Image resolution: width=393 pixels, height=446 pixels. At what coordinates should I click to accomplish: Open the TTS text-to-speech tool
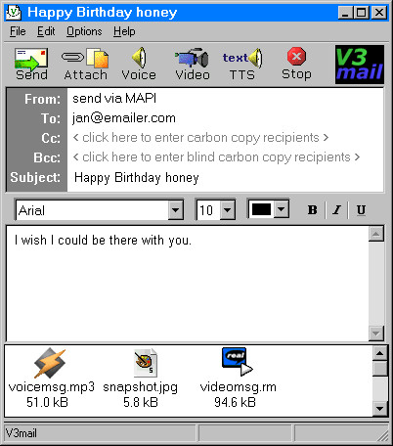tap(242, 64)
